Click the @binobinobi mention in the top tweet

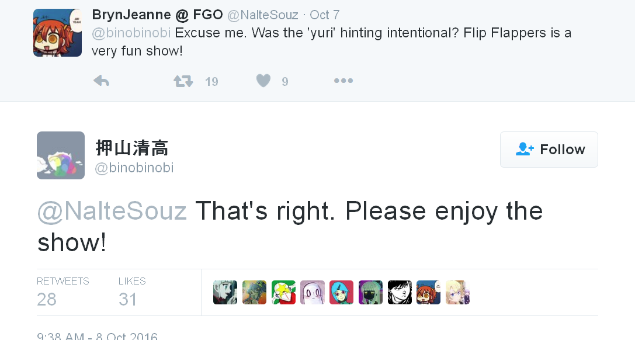tap(131, 32)
